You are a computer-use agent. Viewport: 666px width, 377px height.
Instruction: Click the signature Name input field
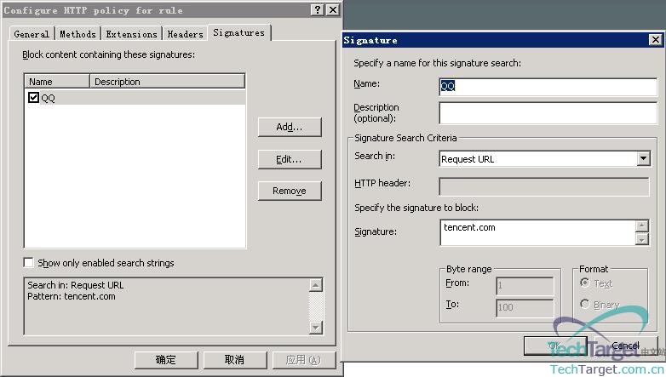pos(548,87)
